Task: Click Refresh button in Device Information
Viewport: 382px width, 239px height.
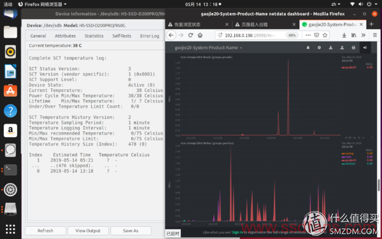Action: pyautogui.click(x=45, y=231)
